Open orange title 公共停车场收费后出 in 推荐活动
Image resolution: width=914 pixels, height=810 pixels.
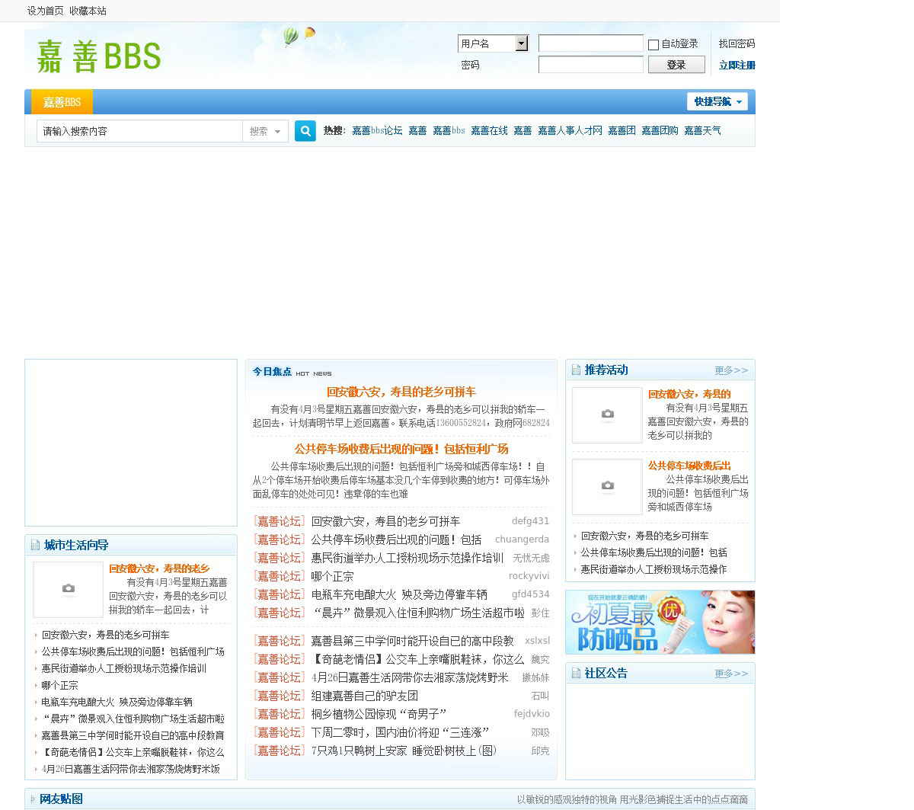tap(689, 466)
